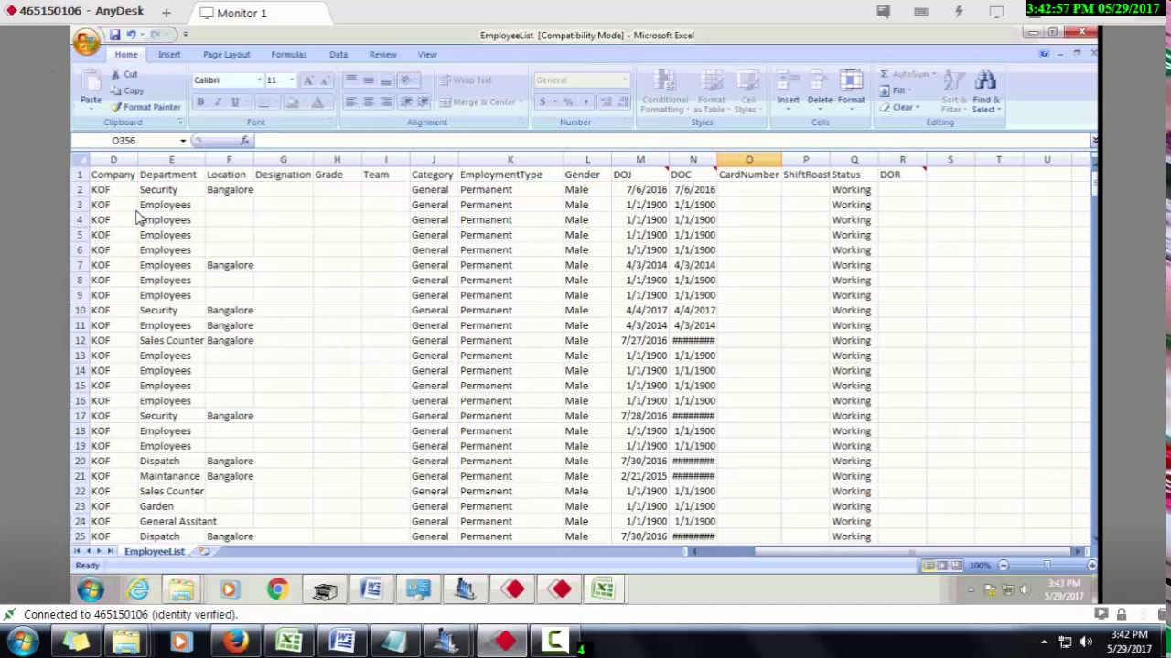Select column O header
Screen dimensions: 1171x658
click(x=749, y=160)
